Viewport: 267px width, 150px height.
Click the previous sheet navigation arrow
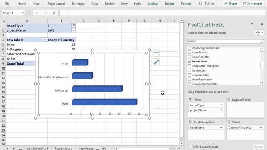click(7, 148)
